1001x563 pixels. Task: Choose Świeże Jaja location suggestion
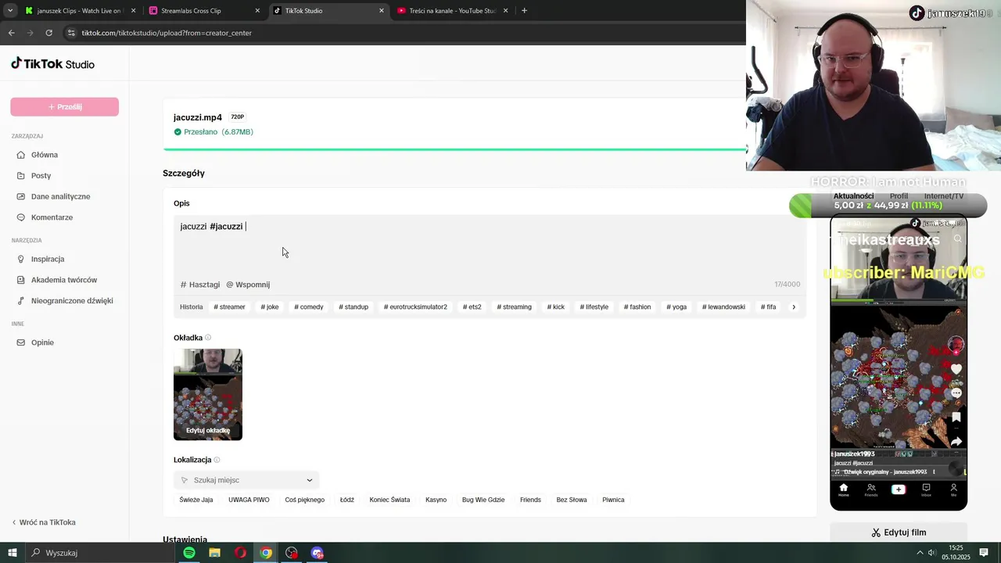tap(196, 500)
